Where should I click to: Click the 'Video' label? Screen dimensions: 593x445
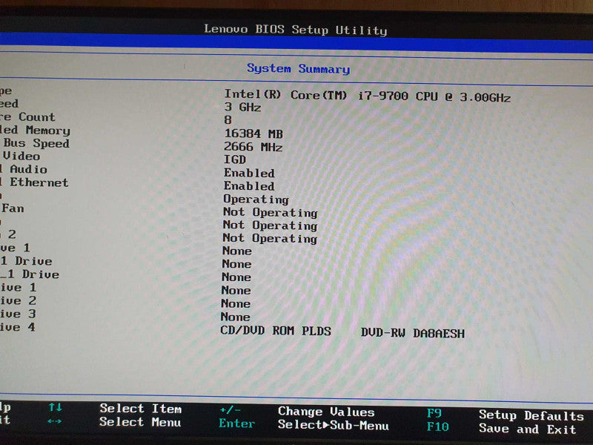click(21, 156)
